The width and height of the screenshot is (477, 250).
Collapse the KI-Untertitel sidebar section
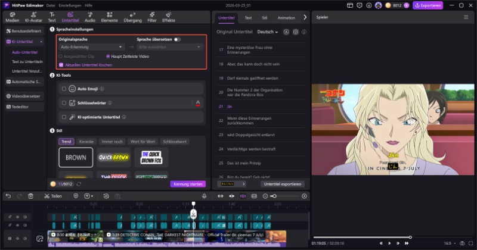pos(41,42)
